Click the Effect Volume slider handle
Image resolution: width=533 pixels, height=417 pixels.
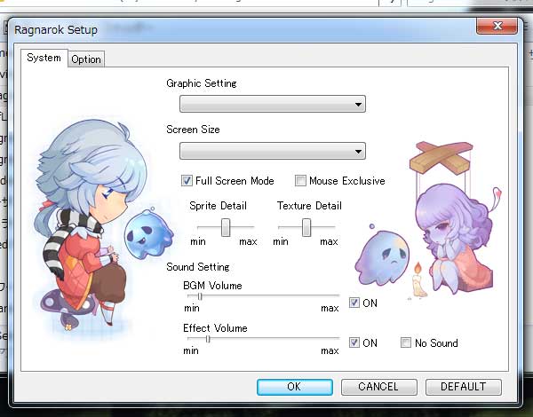(x=208, y=339)
